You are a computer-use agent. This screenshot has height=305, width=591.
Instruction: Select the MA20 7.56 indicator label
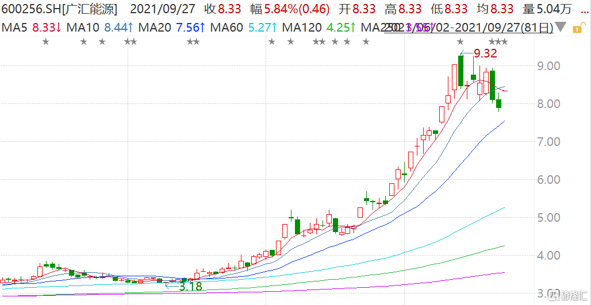171,28
